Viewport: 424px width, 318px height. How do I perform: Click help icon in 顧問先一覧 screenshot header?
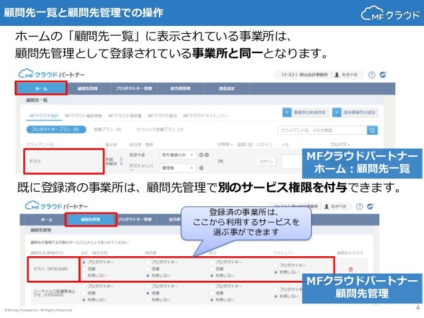(x=371, y=75)
